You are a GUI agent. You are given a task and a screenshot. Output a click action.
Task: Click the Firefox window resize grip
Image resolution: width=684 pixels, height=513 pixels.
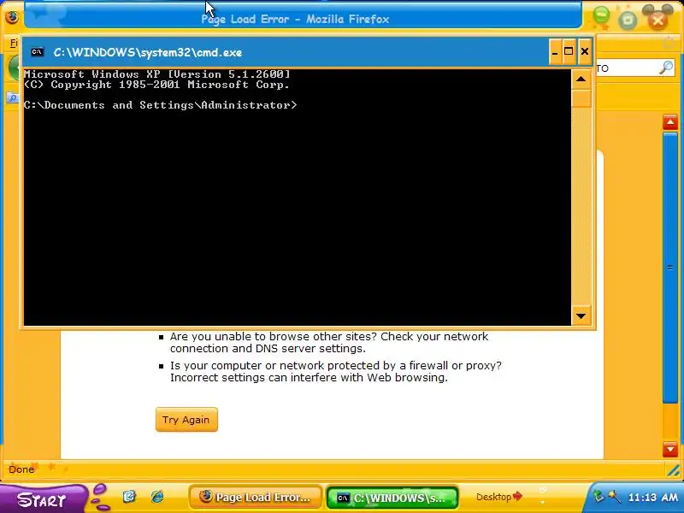pyautogui.click(x=674, y=469)
